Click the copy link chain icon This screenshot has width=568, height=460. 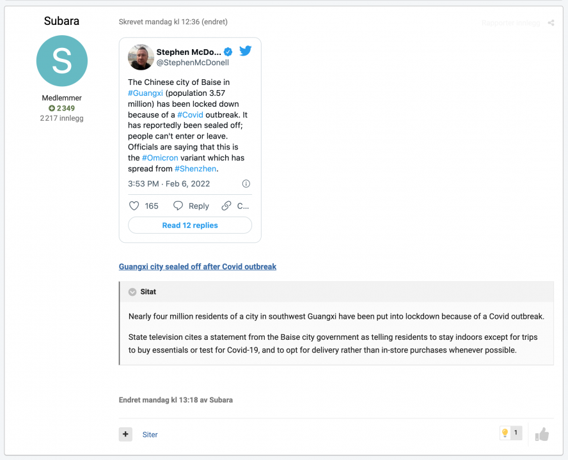(226, 206)
